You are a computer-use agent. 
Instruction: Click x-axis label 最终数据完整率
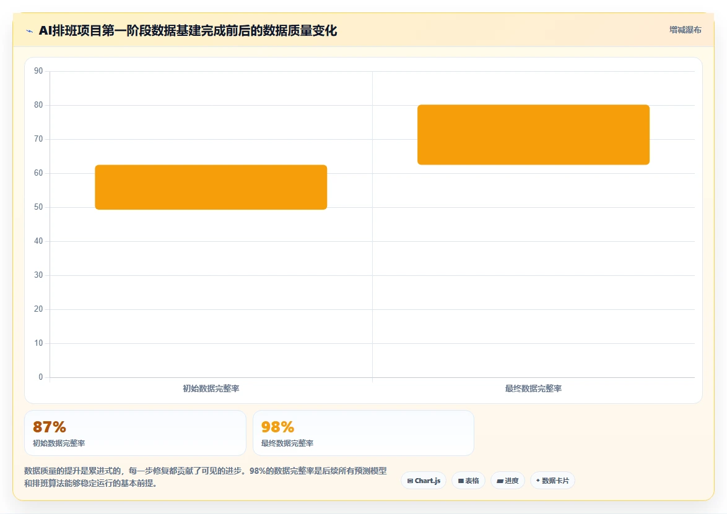tap(533, 388)
